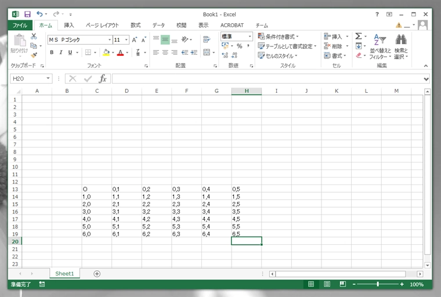Click the comma style icon
The height and width of the screenshot is (297, 441).
point(248,46)
